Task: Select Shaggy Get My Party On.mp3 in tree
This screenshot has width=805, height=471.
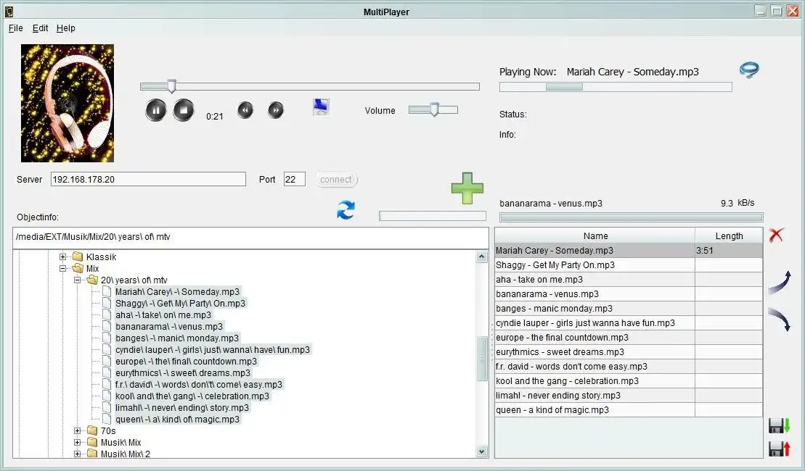Action: pyautogui.click(x=180, y=304)
